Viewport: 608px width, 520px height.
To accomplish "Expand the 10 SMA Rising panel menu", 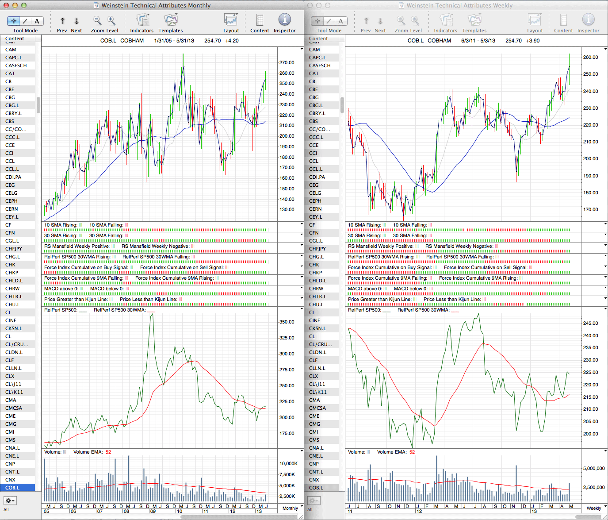I will (x=302, y=224).
